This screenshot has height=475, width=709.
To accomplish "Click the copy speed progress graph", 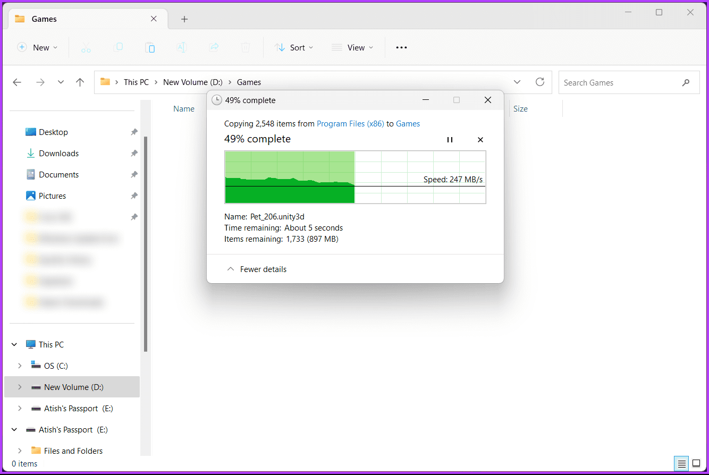I will [x=355, y=177].
